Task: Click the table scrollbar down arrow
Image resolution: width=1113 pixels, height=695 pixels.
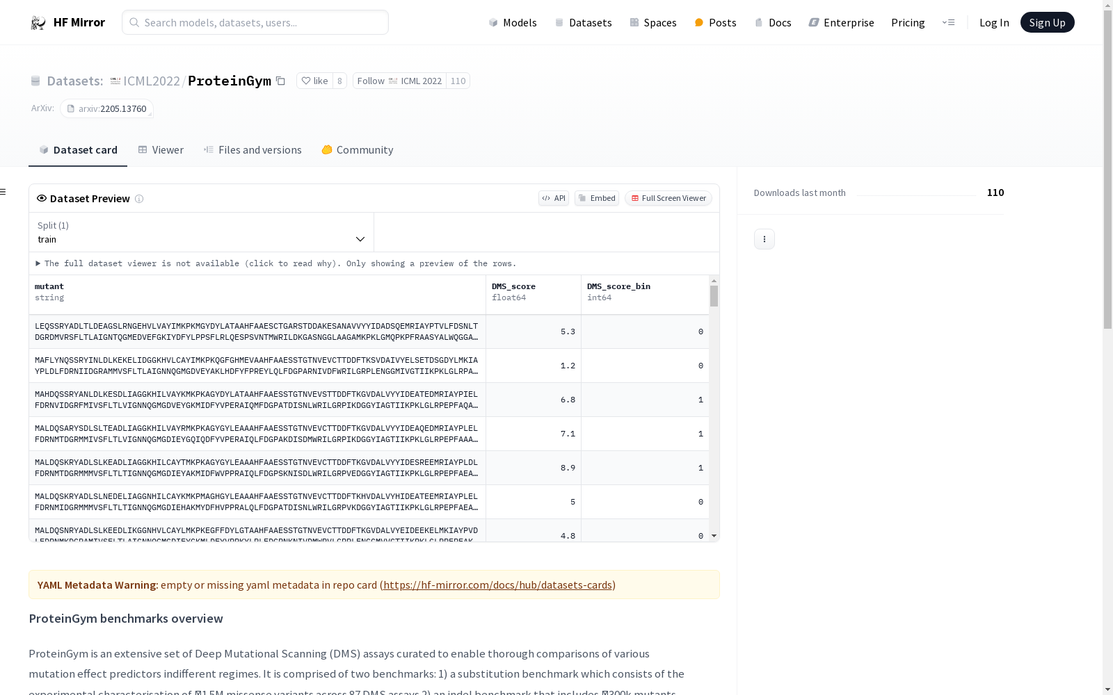Action: click(x=714, y=536)
